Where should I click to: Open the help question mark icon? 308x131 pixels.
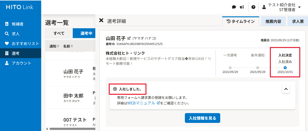(x=253, y=7)
